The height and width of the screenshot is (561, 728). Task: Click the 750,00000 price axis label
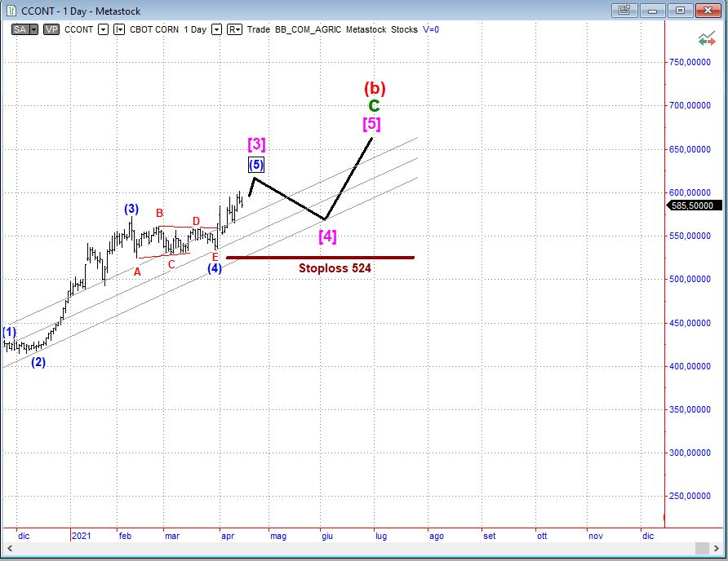point(690,62)
